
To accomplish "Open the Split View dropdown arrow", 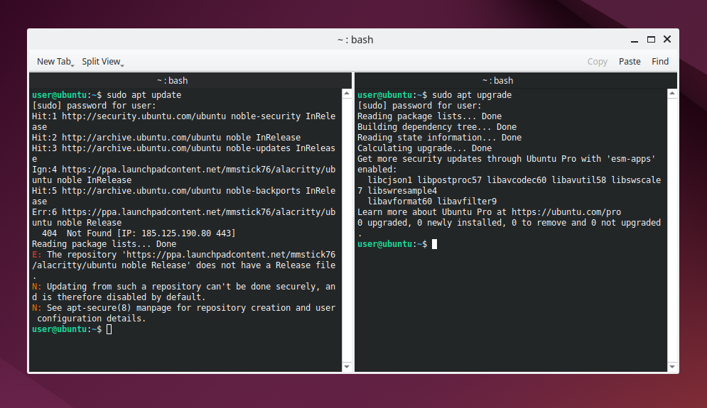I will [x=122, y=65].
